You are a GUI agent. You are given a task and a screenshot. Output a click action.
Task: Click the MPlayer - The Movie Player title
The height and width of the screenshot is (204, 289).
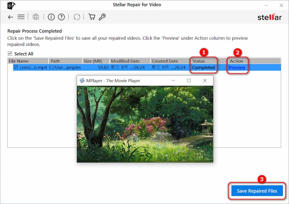click(x=113, y=81)
